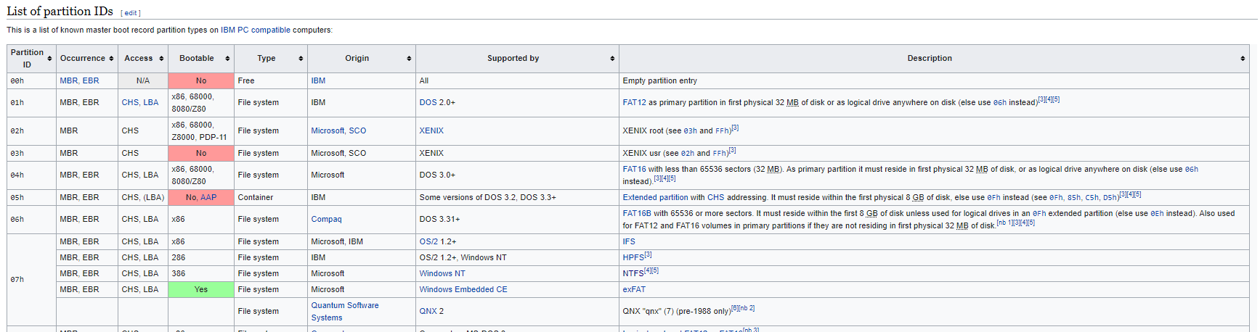
Task: Click red No cell in 03h row
Action: coord(201,153)
